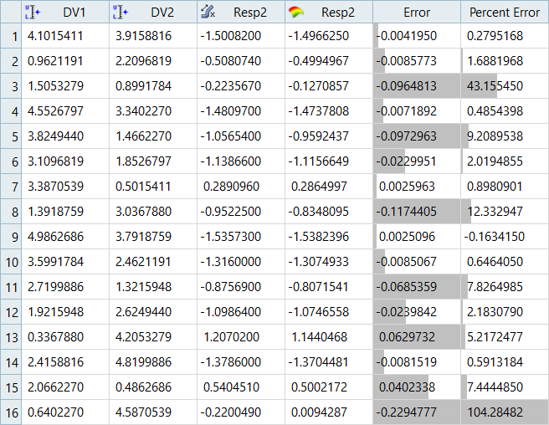The image size is (549, 425).
Task: Highlight row 8 via its row number
Action: [11, 212]
